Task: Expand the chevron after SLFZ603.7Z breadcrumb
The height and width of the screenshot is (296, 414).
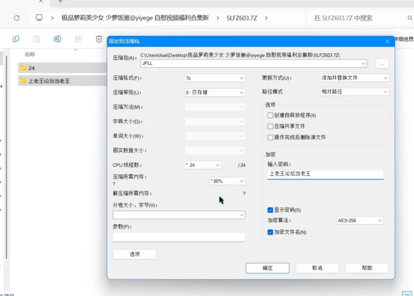Action: click(266, 18)
